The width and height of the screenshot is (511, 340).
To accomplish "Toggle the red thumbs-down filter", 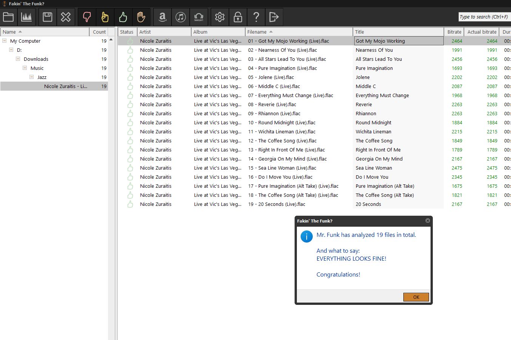I will (x=87, y=17).
